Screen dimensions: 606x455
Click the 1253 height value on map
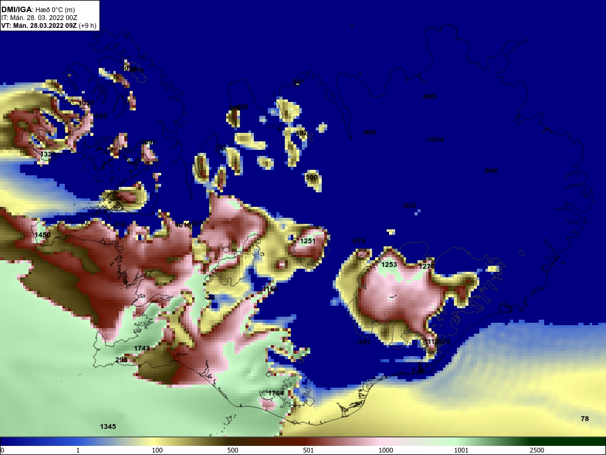click(389, 265)
